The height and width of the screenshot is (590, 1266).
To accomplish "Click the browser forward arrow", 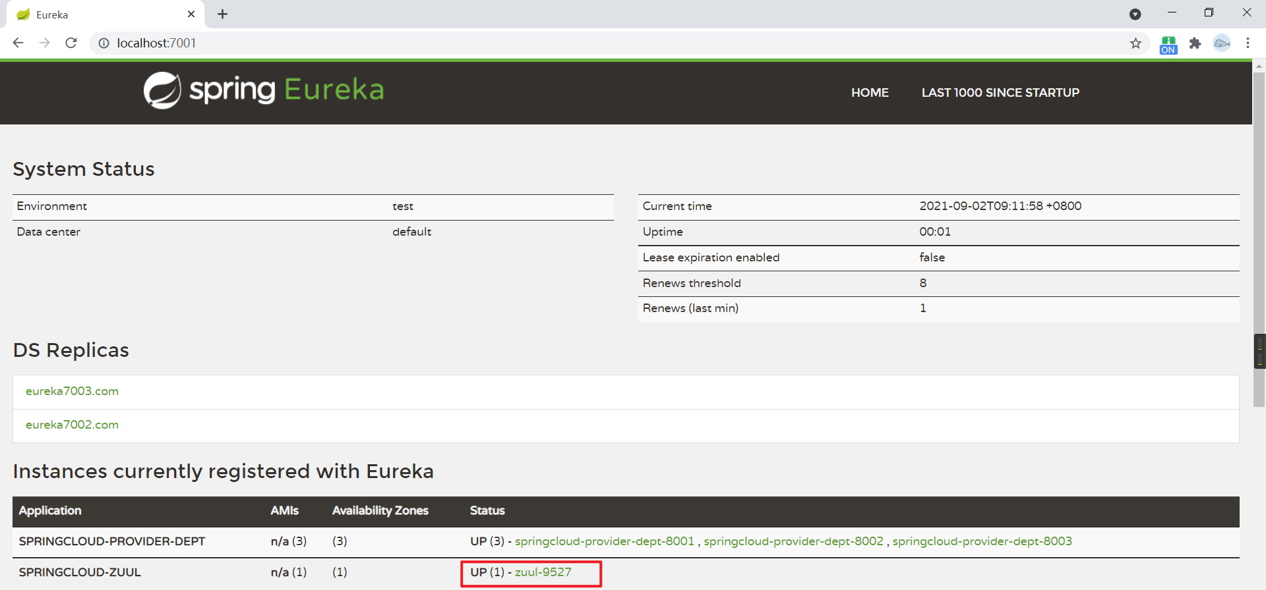I will (x=45, y=43).
